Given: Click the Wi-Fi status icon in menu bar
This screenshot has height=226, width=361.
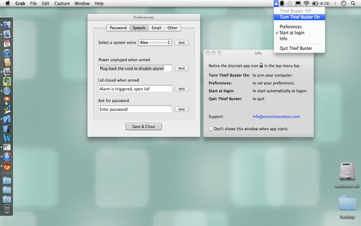Looking at the screenshot, I should pos(306,3).
